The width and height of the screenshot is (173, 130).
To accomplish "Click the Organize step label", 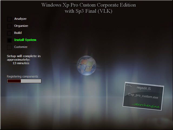I will click(x=21, y=26).
